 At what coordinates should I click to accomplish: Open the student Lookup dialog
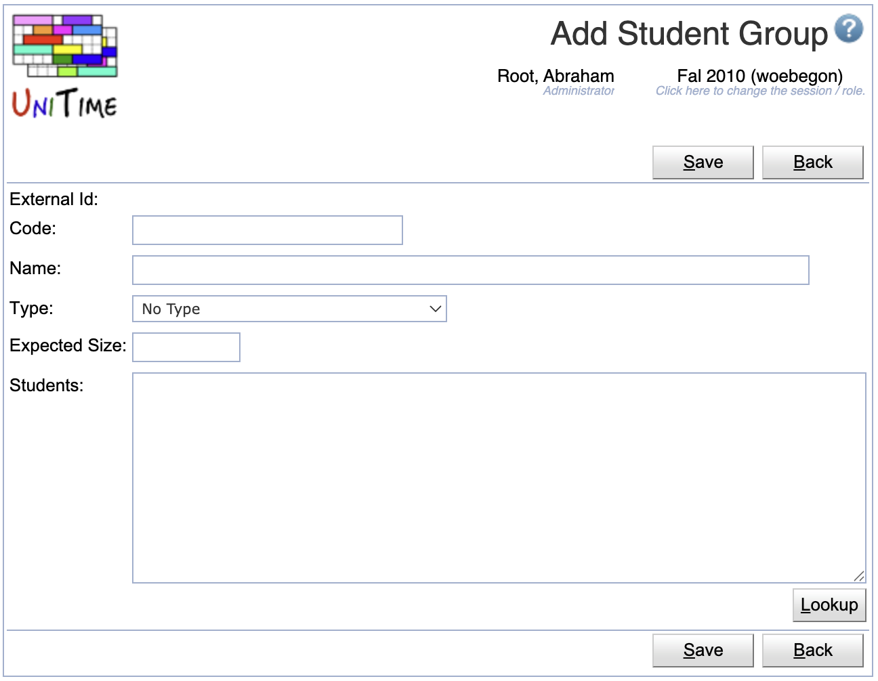click(829, 605)
